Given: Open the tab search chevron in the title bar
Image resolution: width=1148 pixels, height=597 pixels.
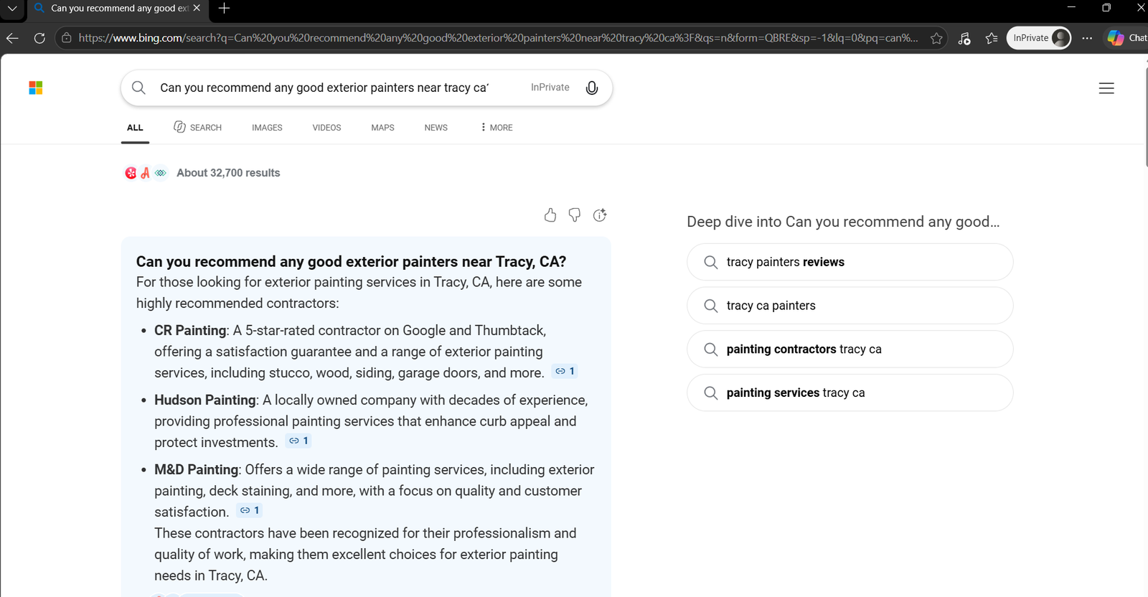Looking at the screenshot, I should 12,8.
